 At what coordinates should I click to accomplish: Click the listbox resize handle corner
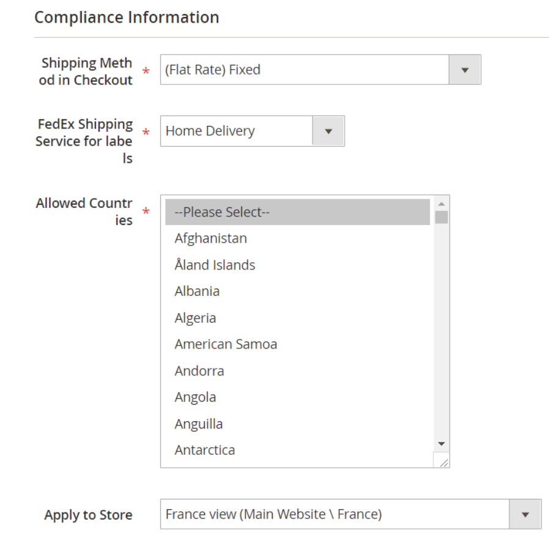(443, 462)
